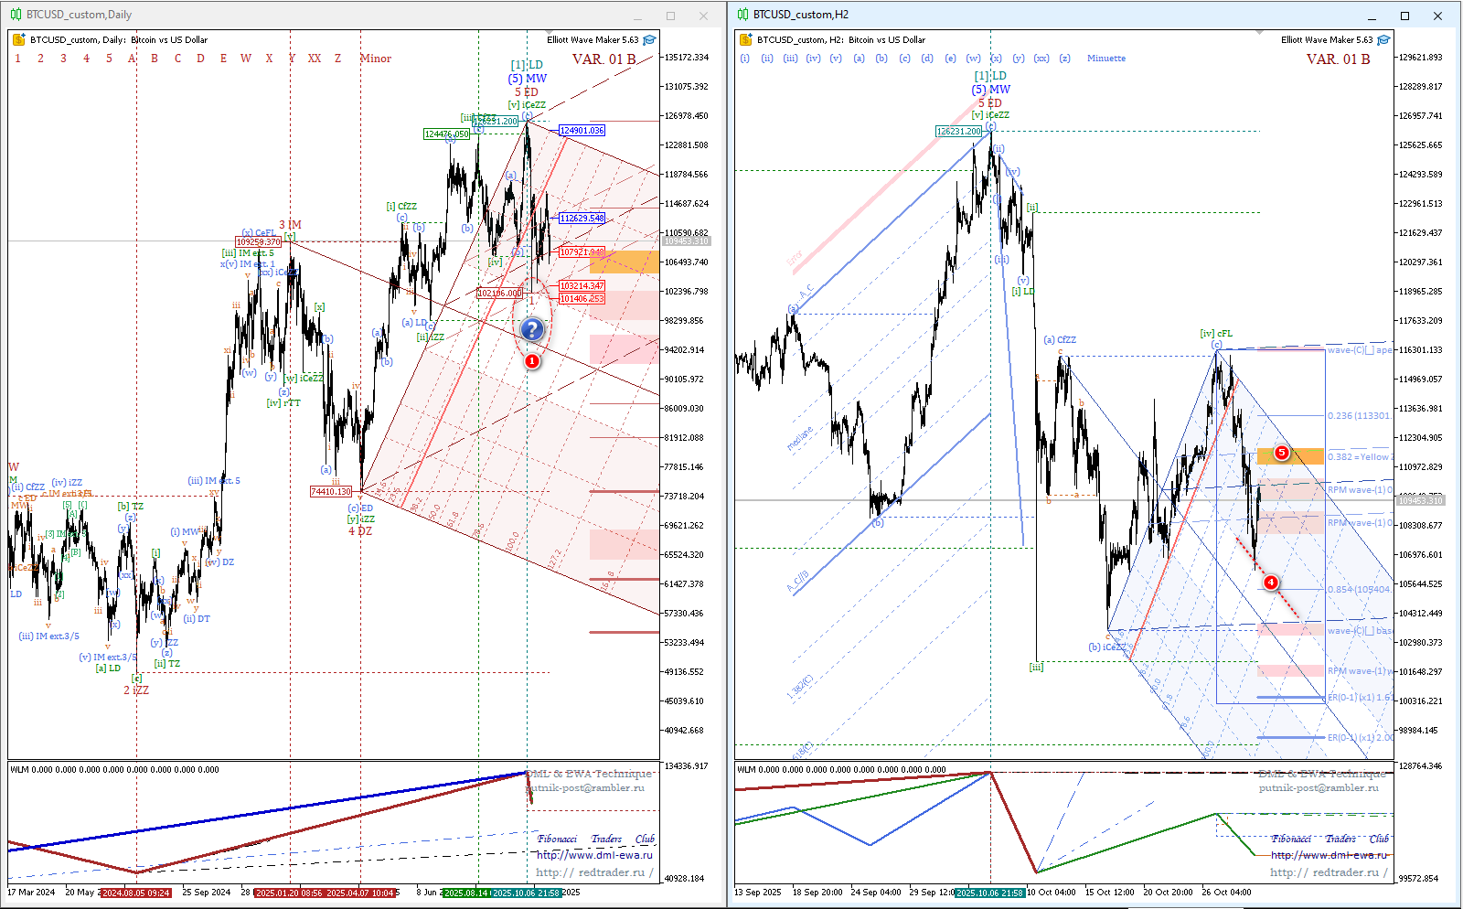
Task: Click the graduation cap icon on the Daily chart
Action: [649, 40]
